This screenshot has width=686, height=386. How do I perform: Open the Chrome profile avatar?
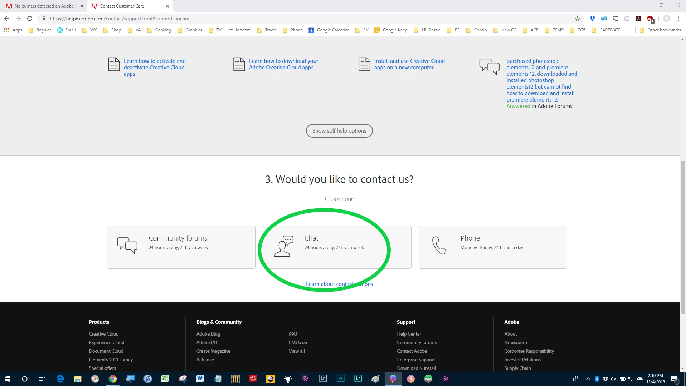pos(666,19)
